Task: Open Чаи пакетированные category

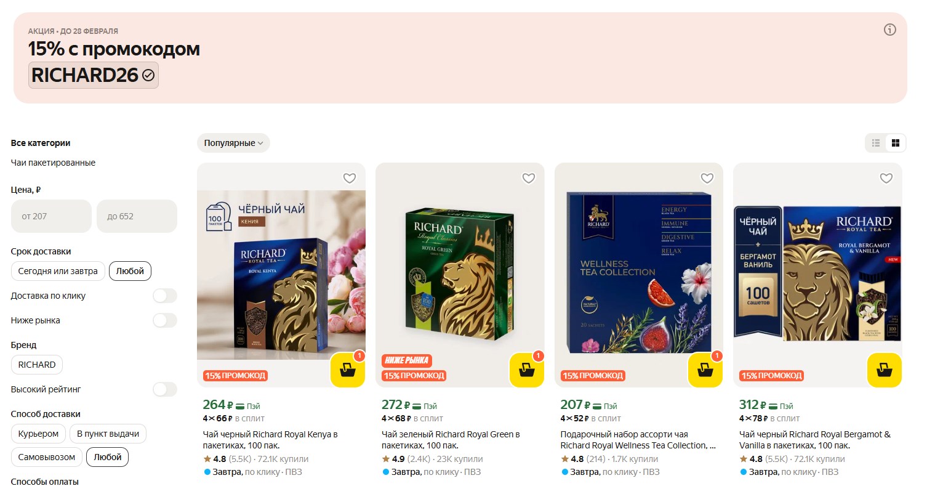Action: point(53,163)
